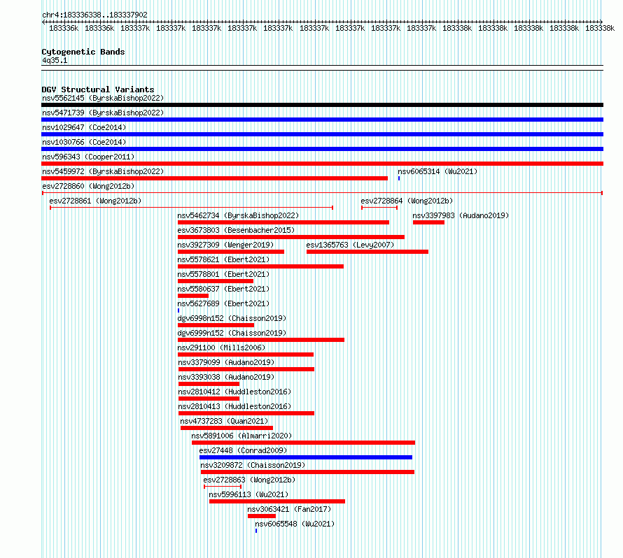Image resolution: width=623 pixels, height=558 pixels.
Task: Select the nsv1029647 (Coe2014) blue bar
Action: 322,134
